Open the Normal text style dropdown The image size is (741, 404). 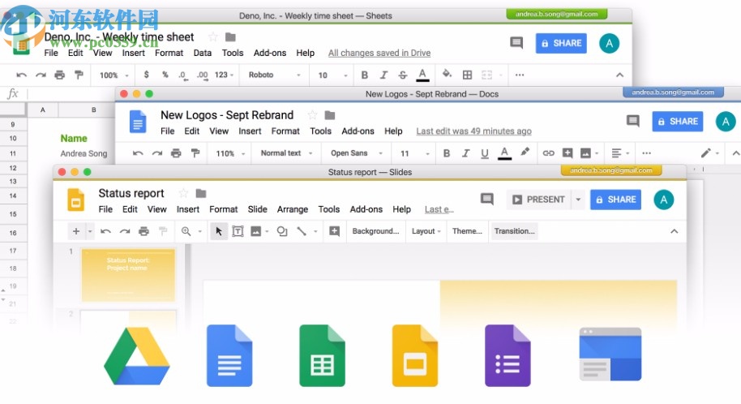click(x=286, y=153)
